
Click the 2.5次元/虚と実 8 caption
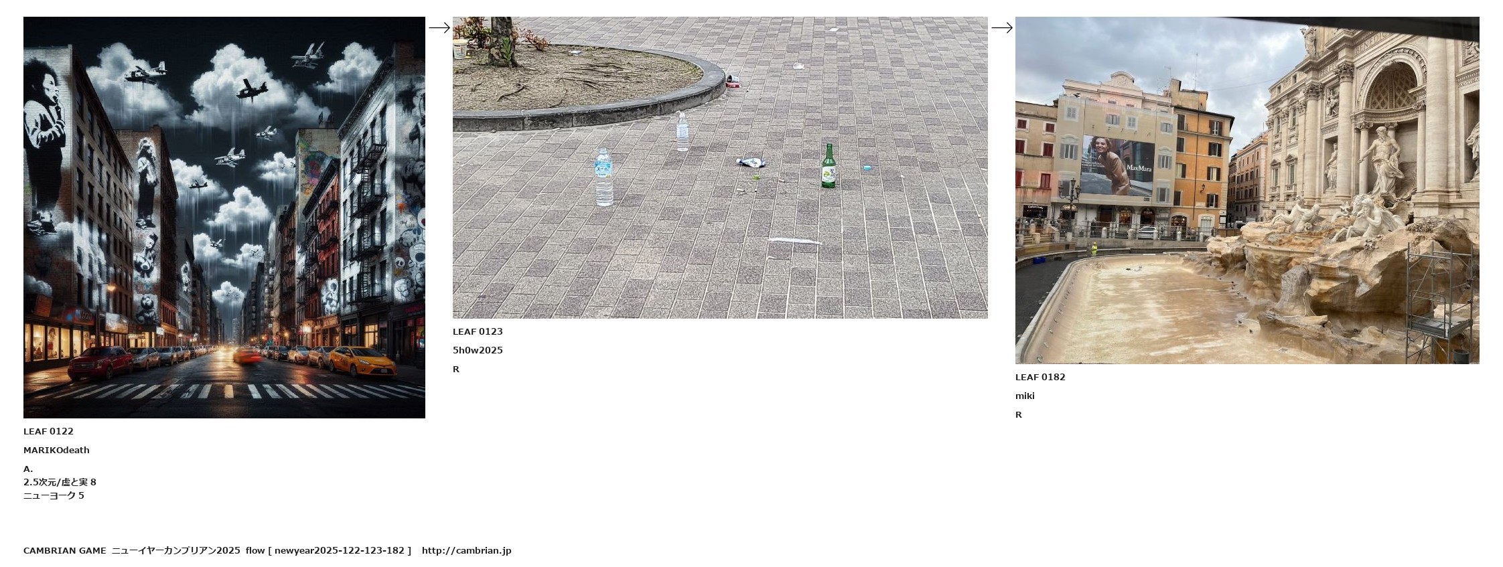(60, 483)
